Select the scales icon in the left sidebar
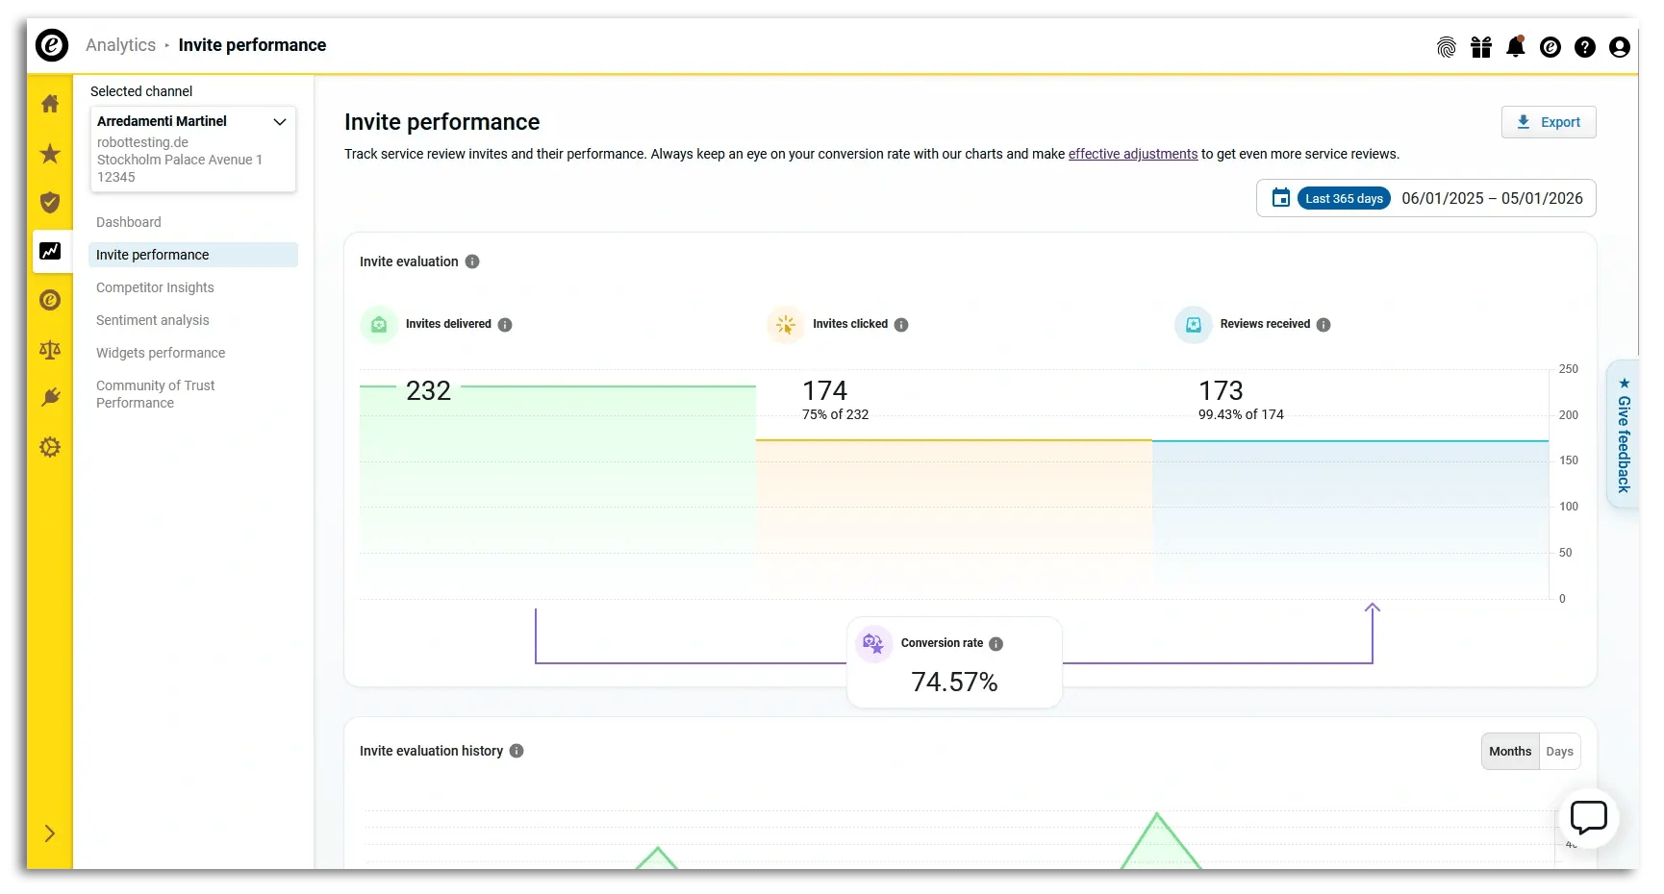The image size is (1664, 894). point(50,350)
